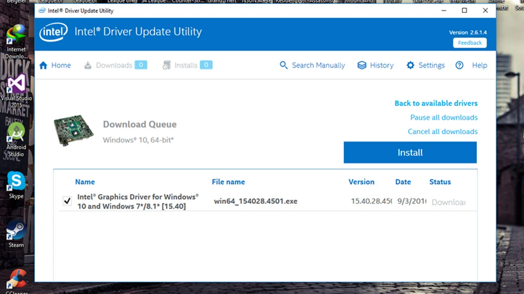The height and width of the screenshot is (294, 524).
Task: Open Internet Download Manager desktop shortcut
Action: (16, 42)
